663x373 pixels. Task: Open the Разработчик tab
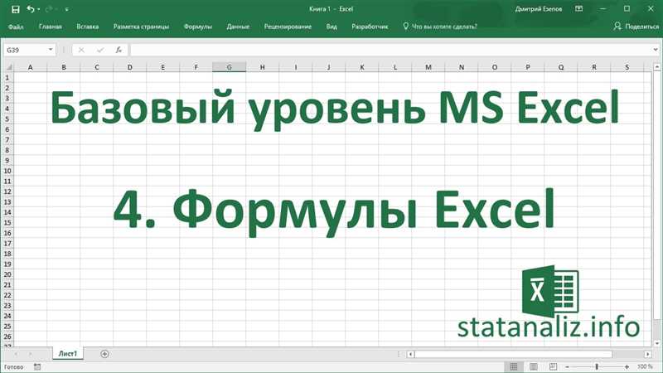[x=370, y=27]
